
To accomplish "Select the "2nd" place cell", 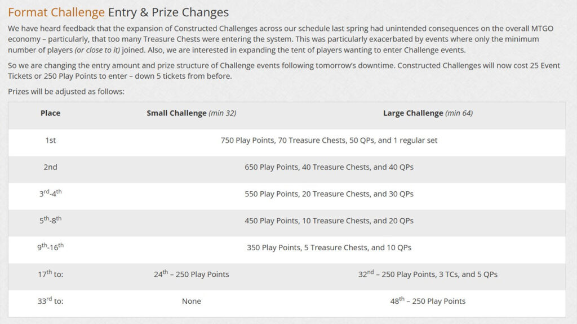I will pyautogui.click(x=50, y=167).
